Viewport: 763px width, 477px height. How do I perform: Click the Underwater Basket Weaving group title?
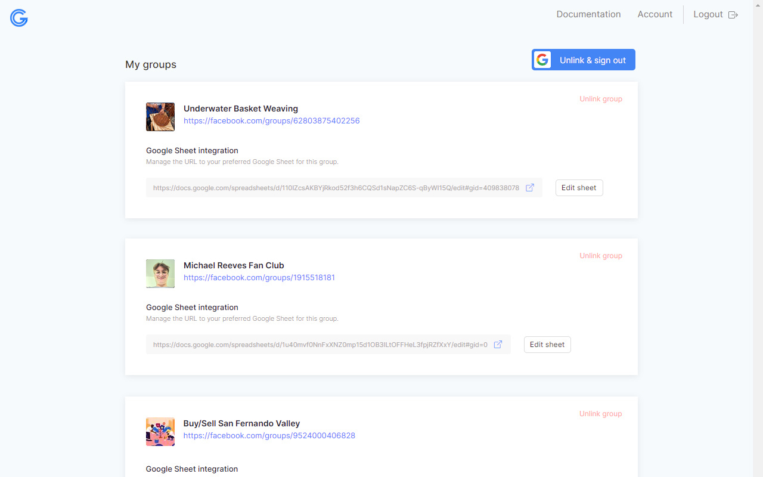(x=241, y=109)
